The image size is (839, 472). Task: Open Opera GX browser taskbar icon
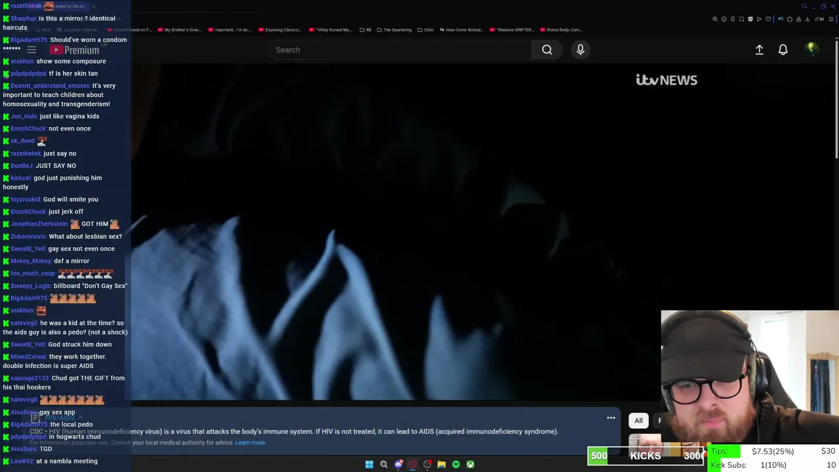tap(412, 464)
